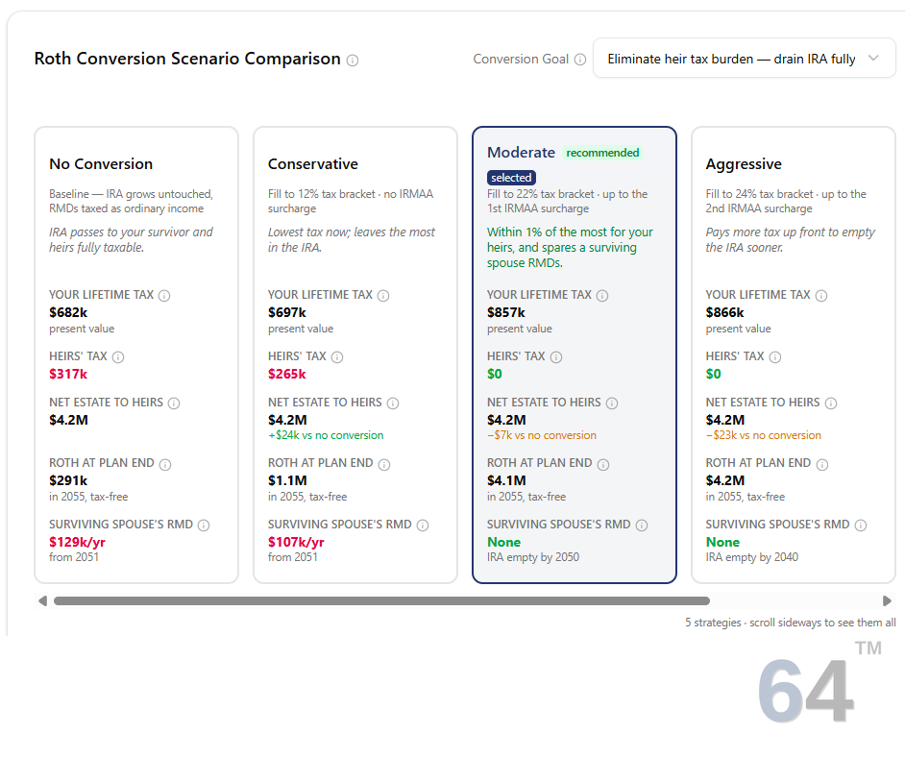Open Your Lifetime Tax info in No Conversion card
The height and width of the screenshot is (758, 905).
(x=164, y=296)
